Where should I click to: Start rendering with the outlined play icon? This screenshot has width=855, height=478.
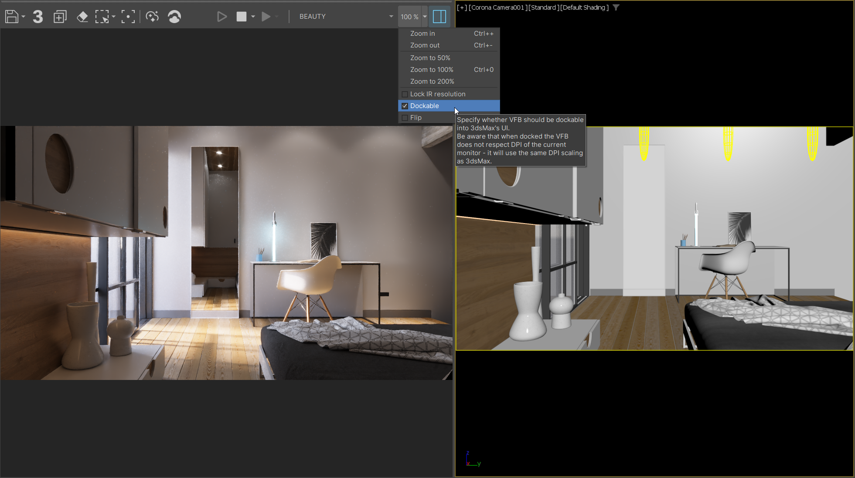point(222,17)
